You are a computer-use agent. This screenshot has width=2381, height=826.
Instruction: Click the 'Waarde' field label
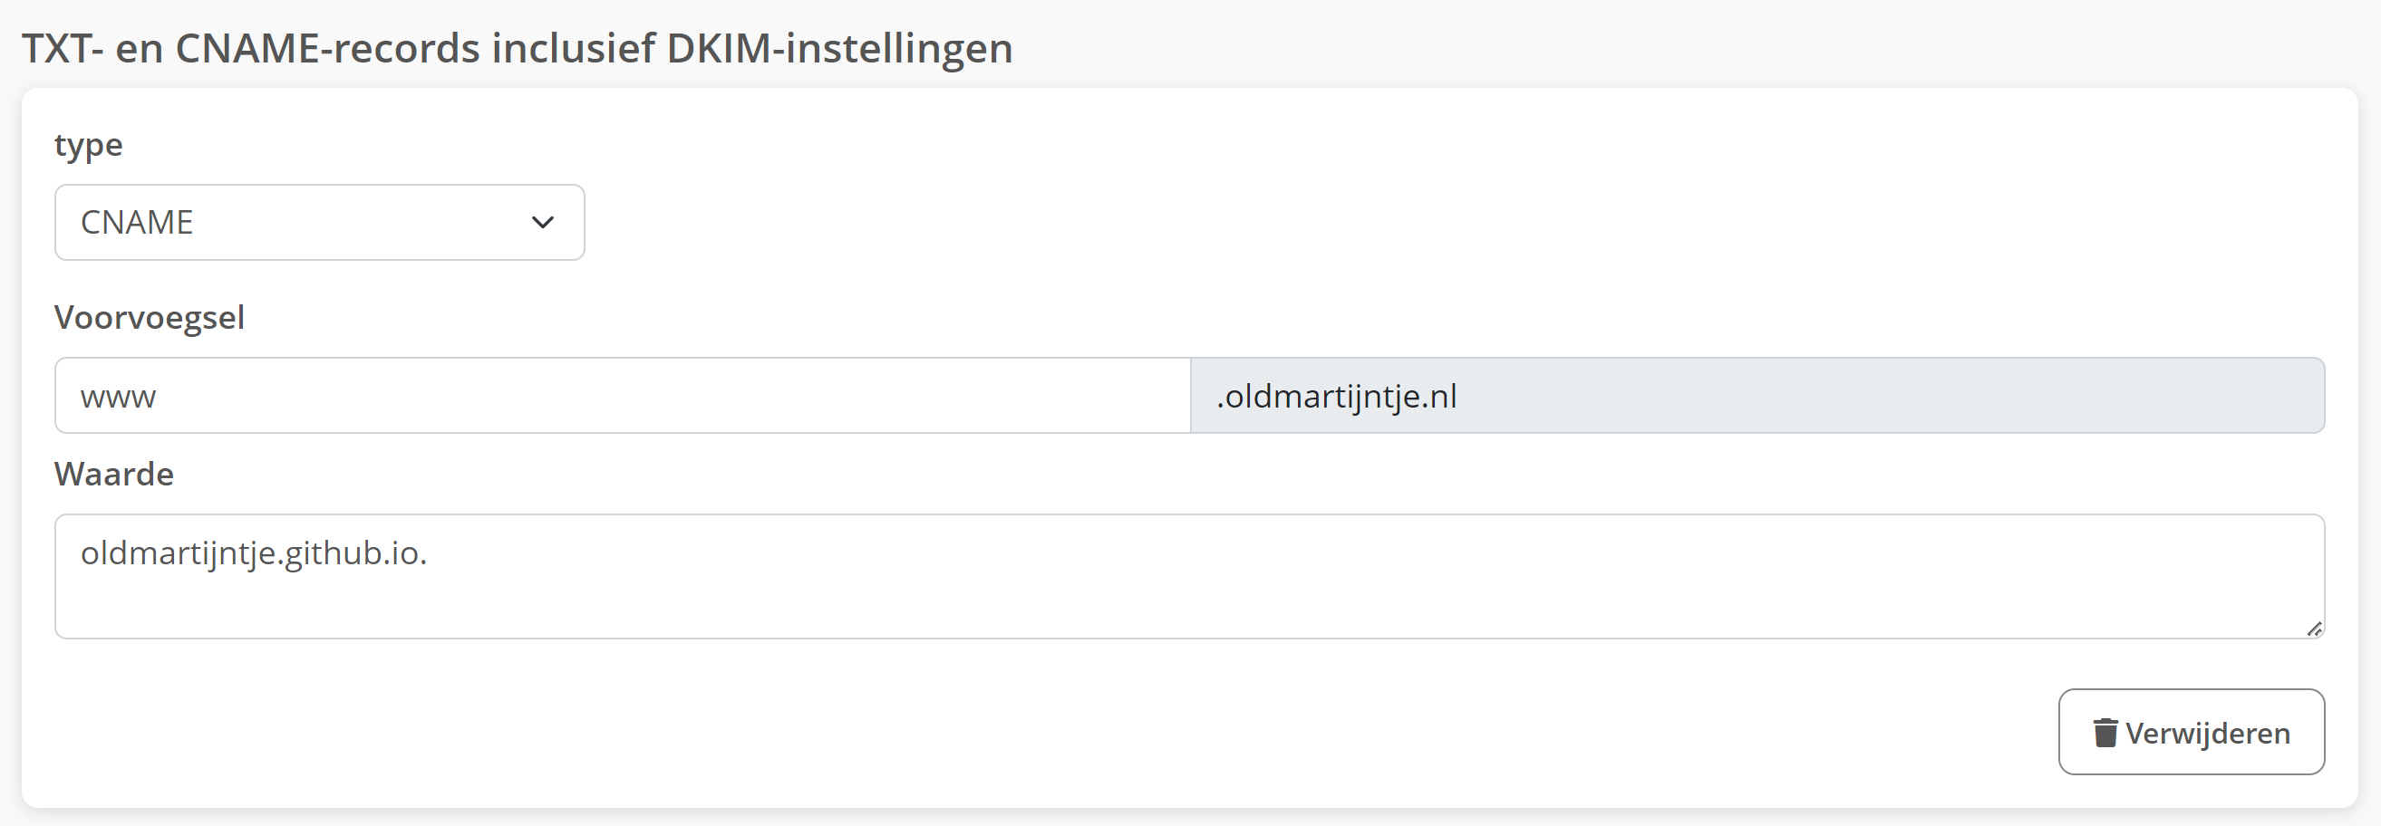coord(113,474)
